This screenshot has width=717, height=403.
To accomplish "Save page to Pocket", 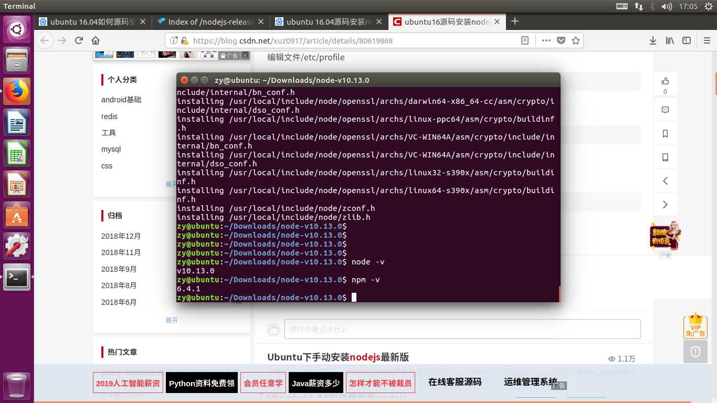I will coord(561,40).
